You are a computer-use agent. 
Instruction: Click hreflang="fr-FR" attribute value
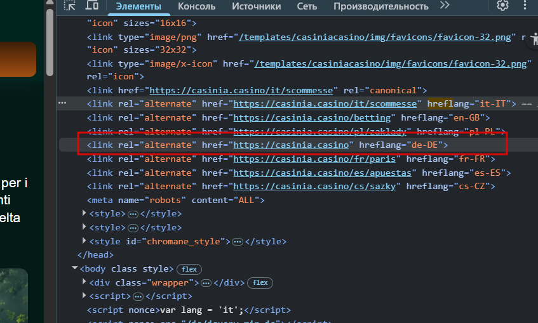448,159
